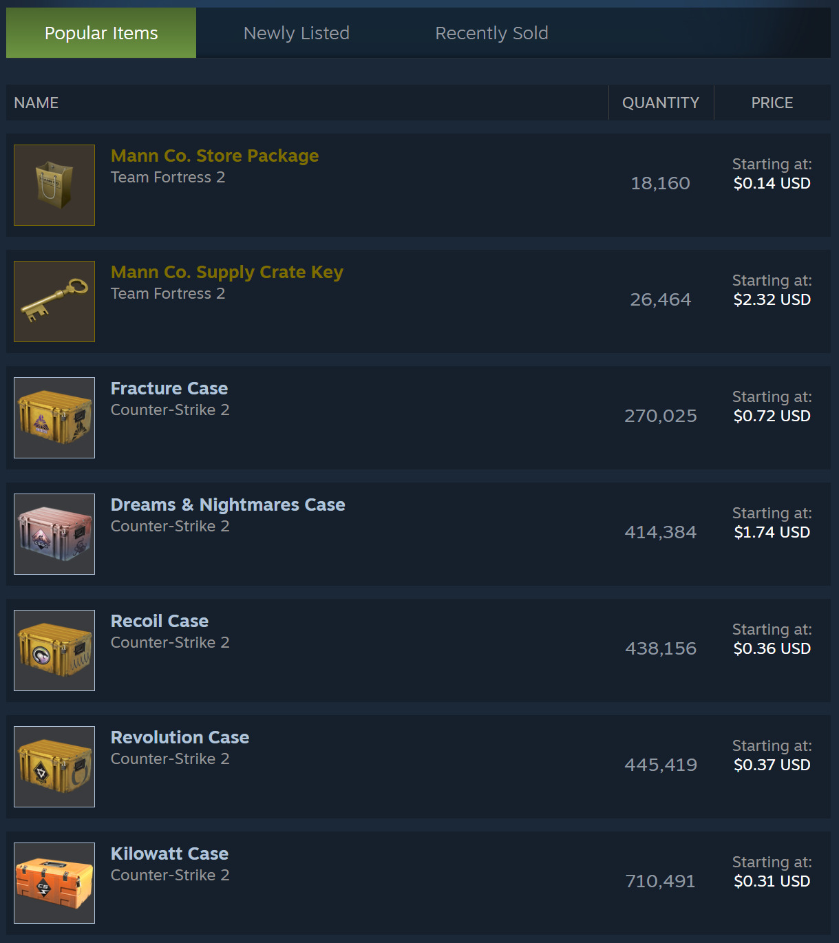Viewport: 839px width, 943px height.
Task: Sort listings by the PRICE column header
Action: point(772,103)
